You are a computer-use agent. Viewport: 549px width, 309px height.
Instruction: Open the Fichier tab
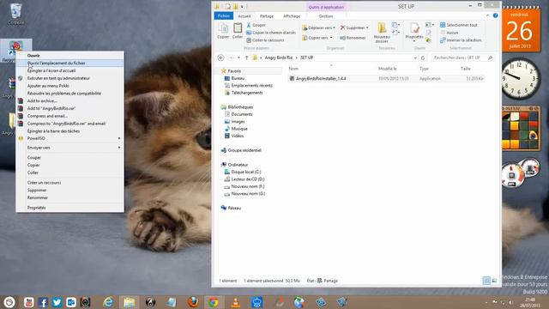coord(223,16)
